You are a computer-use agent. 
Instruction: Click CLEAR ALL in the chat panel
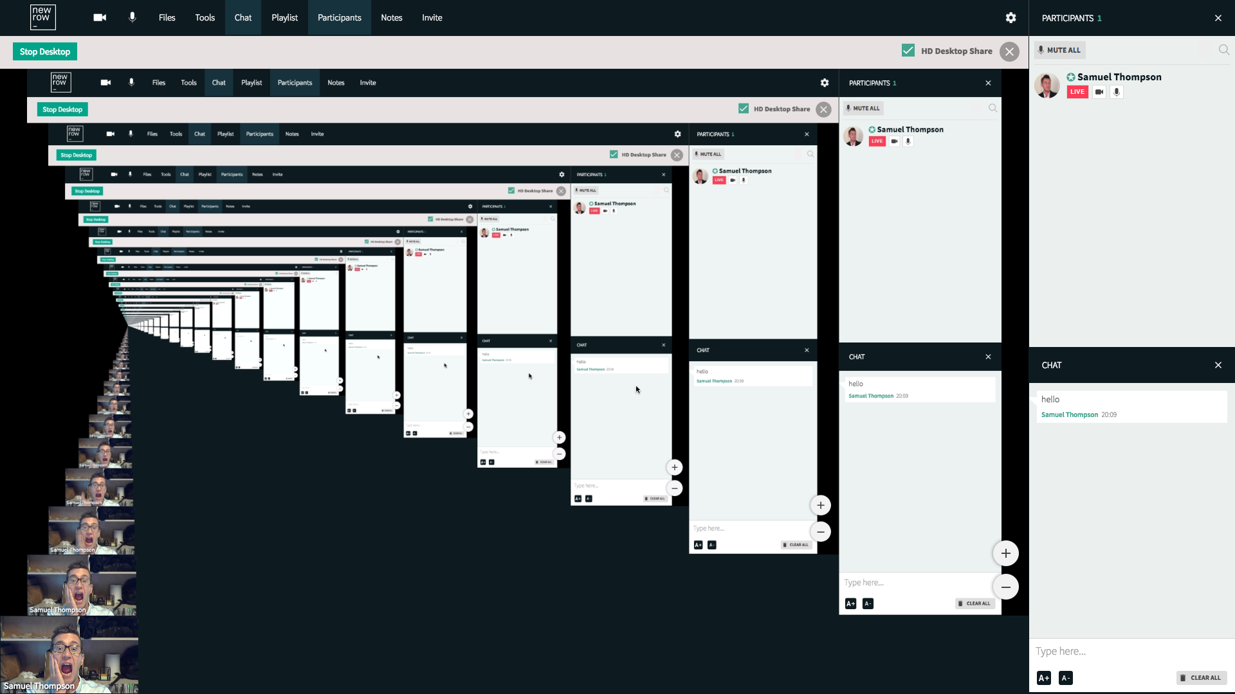point(1201,678)
